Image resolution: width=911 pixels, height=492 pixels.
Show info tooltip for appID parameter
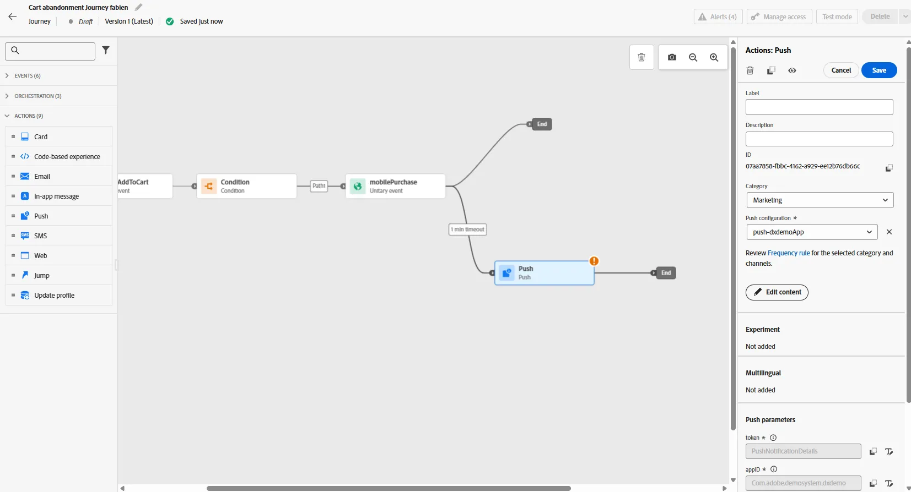(774, 469)
